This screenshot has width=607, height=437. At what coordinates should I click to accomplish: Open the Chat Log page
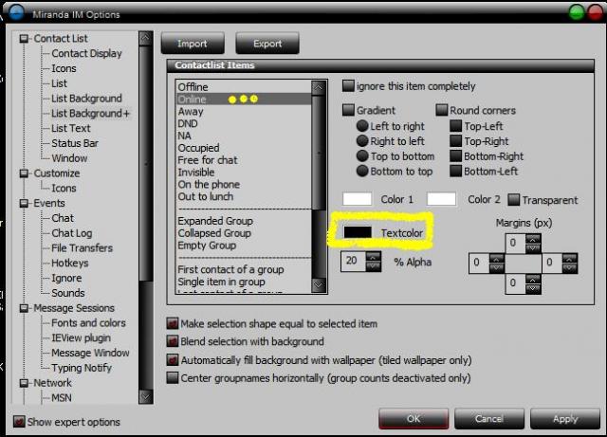[72, 233]
